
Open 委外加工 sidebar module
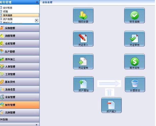[x=20, y=59]
